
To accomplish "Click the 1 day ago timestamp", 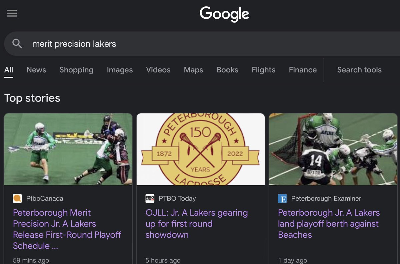I will pos(293,260).
